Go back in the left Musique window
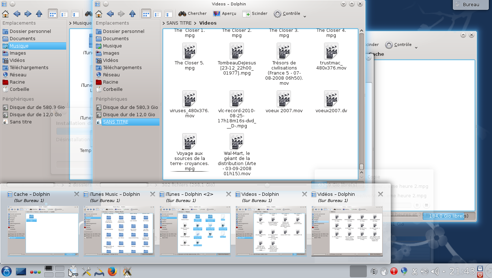Screen dimensions: 492x278 click(x=17, y=14)
